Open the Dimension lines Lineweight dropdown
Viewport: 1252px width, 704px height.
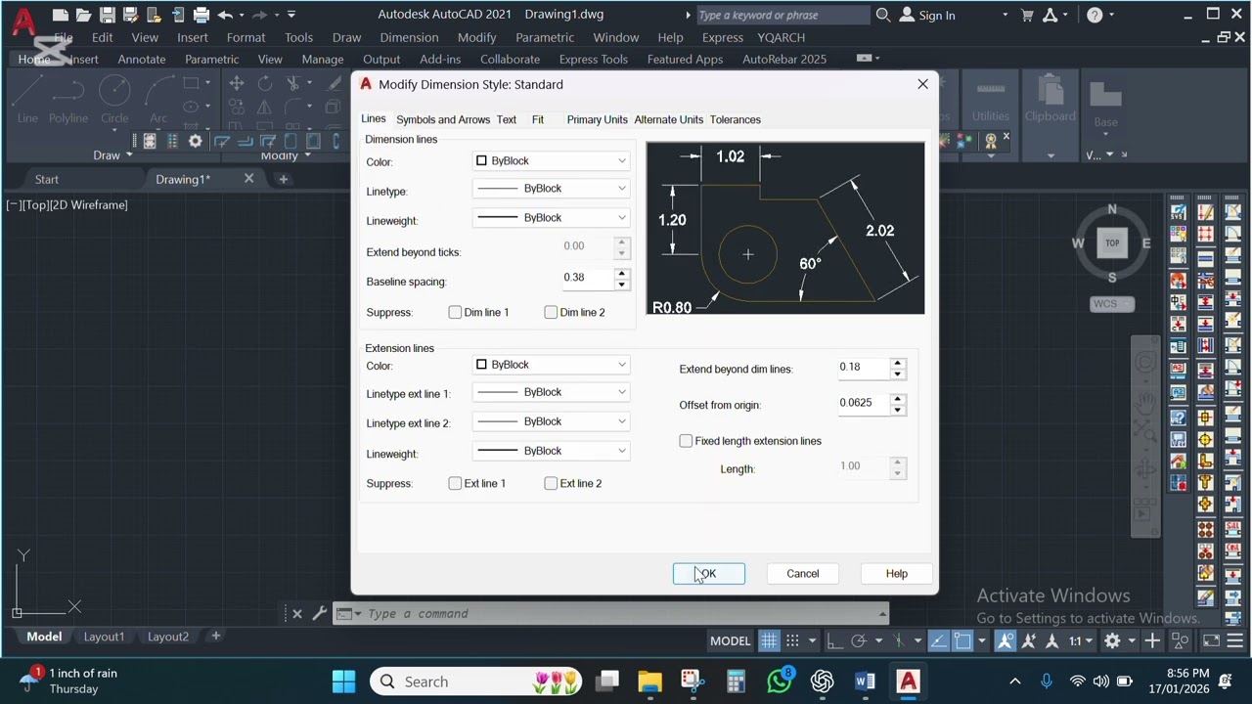[552, 217]
